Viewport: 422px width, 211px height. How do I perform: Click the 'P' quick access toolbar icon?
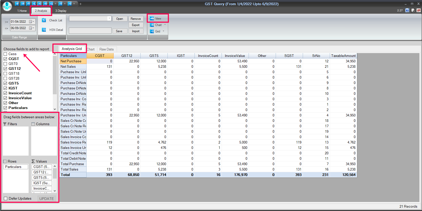[17, 4]
